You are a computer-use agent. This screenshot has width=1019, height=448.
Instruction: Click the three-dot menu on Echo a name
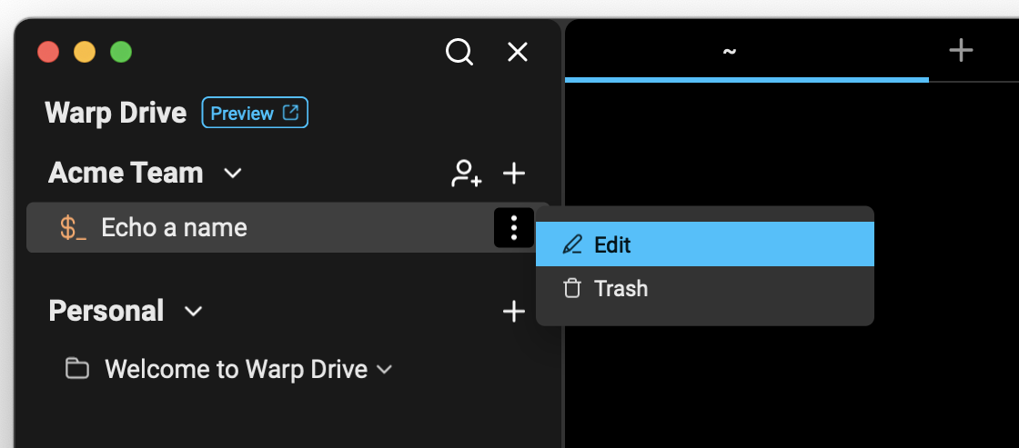click(514, 227)
